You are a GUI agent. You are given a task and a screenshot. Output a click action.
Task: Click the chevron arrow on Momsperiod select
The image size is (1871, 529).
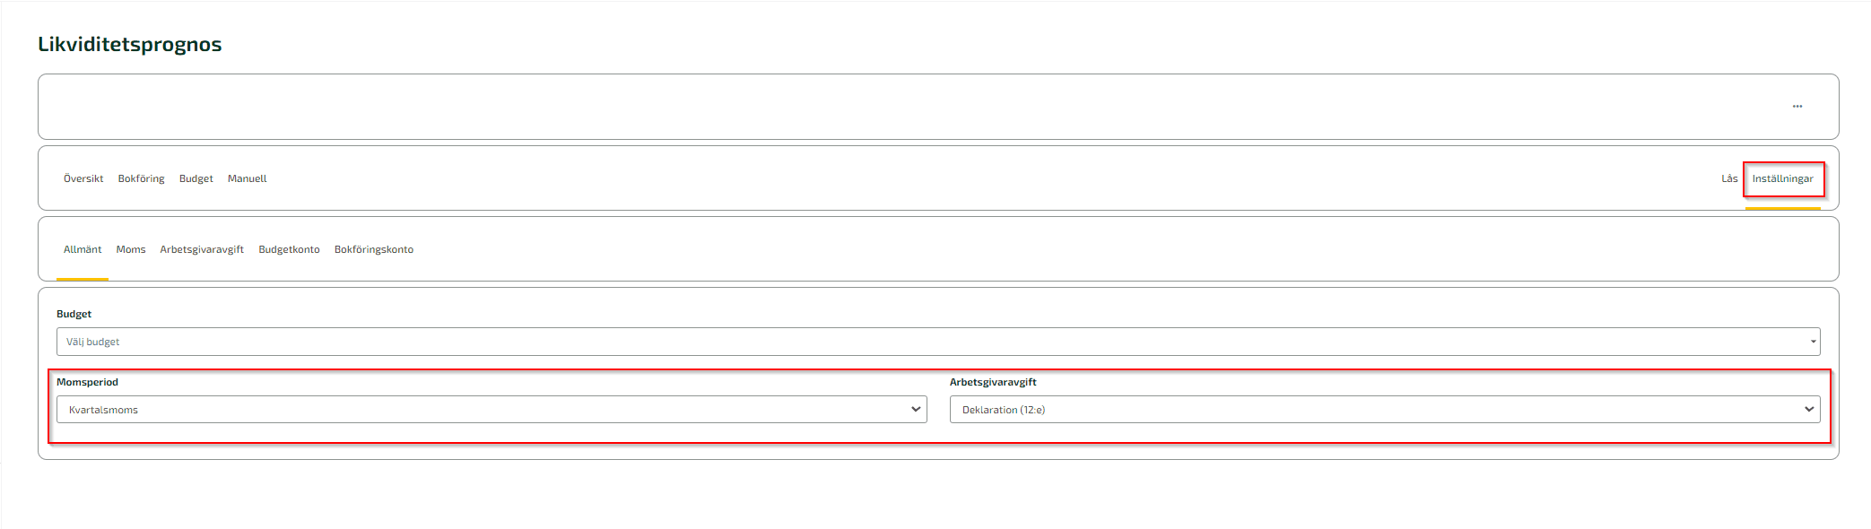(916, 410)
